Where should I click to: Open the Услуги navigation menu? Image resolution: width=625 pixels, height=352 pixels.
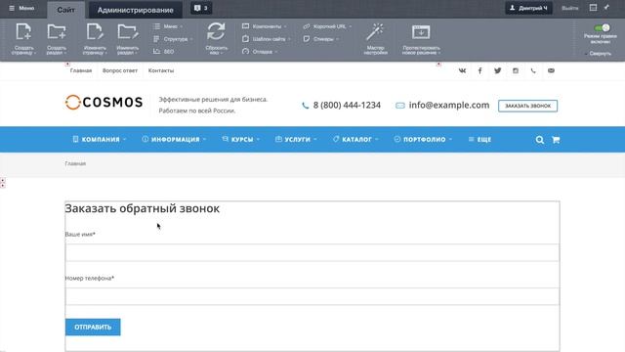[x=296, y=139]
